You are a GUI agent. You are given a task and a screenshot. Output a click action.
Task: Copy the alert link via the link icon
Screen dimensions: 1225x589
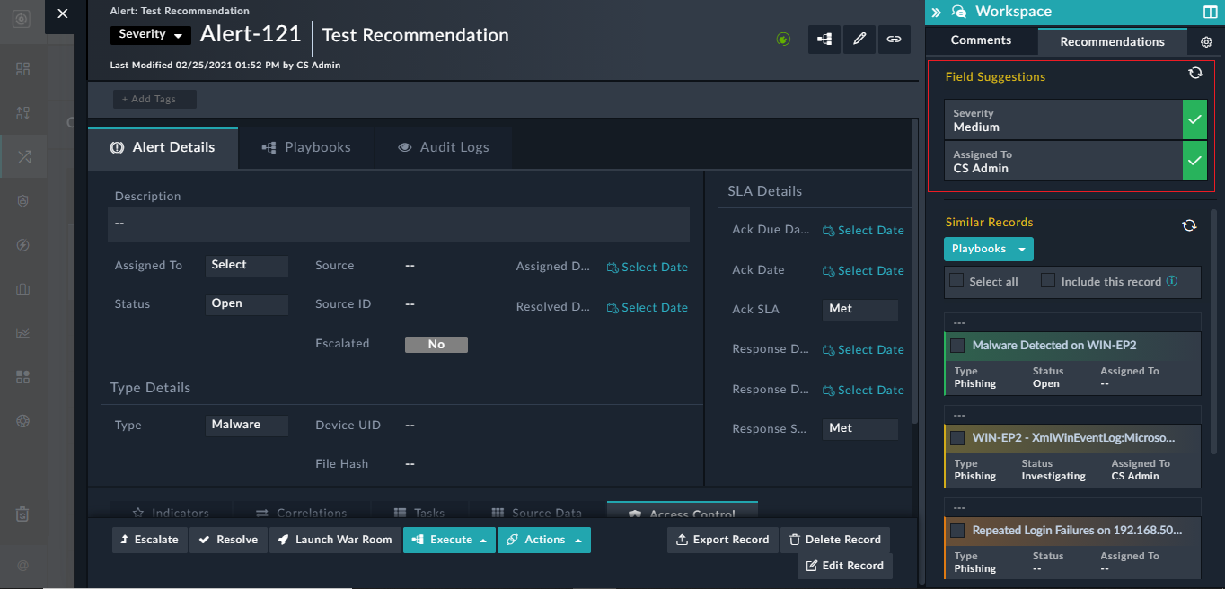pos(894,40)
